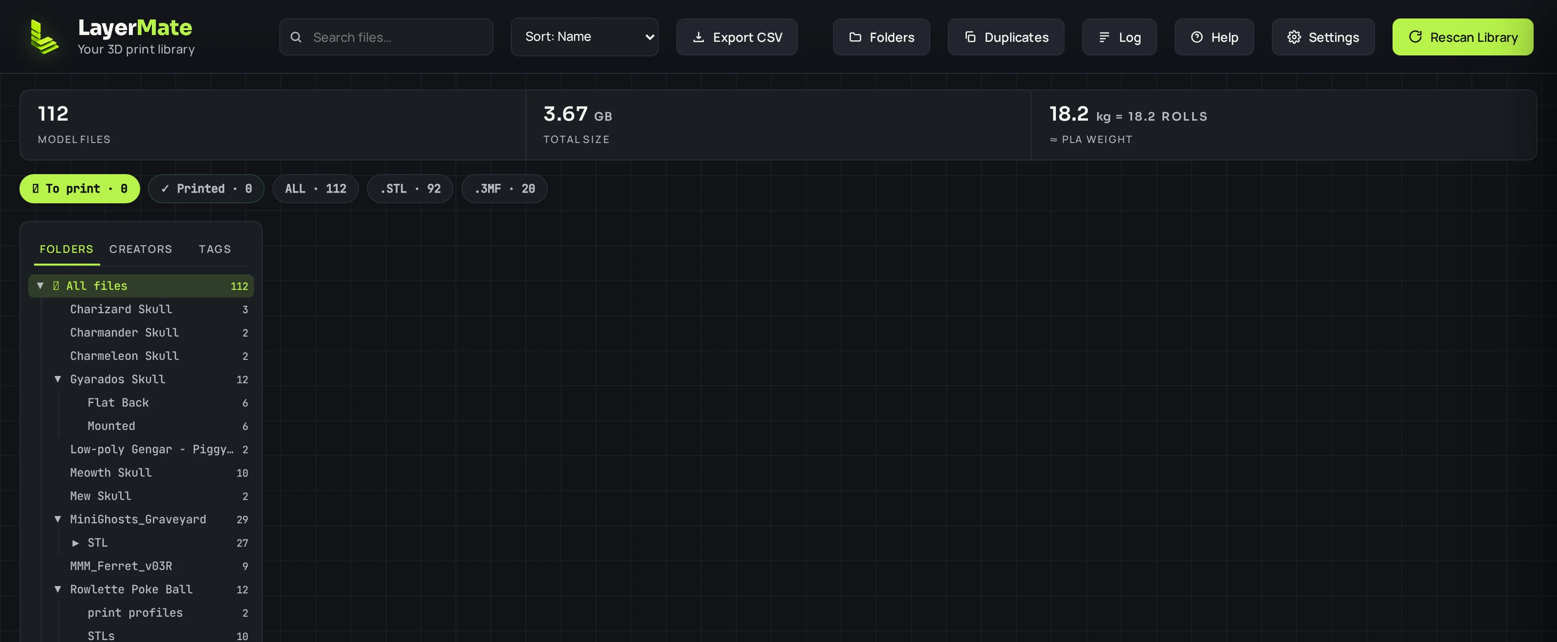Viewport: 1557px width, 642px height.
Task: Toggle the Printed filter chip
Action: 206,189
